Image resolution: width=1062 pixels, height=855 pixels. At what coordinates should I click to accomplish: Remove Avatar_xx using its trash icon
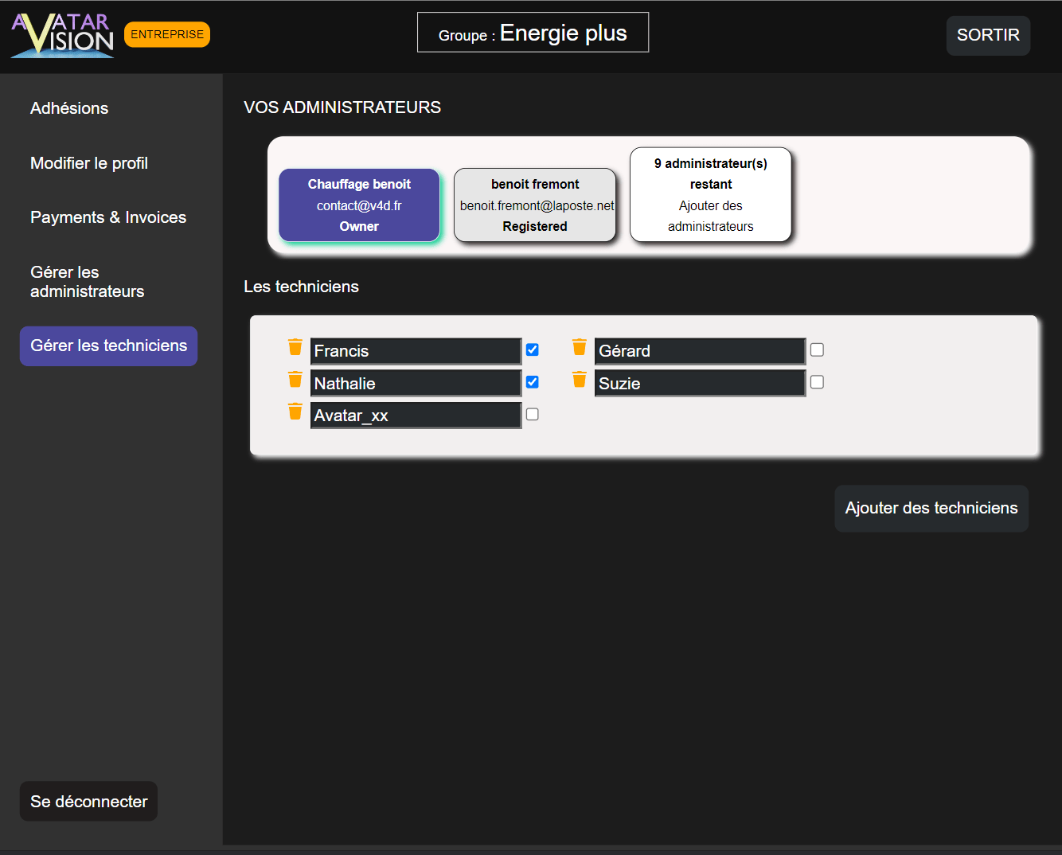click(x=295, y=412)
